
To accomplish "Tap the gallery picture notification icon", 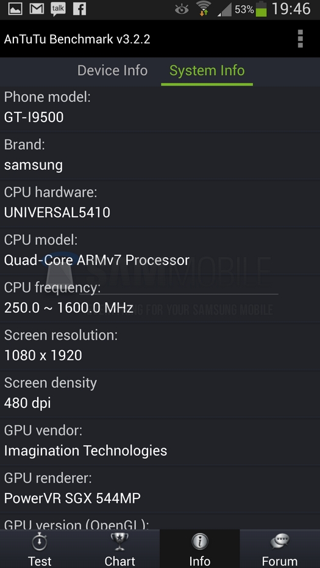I will (x=15, y=9).
